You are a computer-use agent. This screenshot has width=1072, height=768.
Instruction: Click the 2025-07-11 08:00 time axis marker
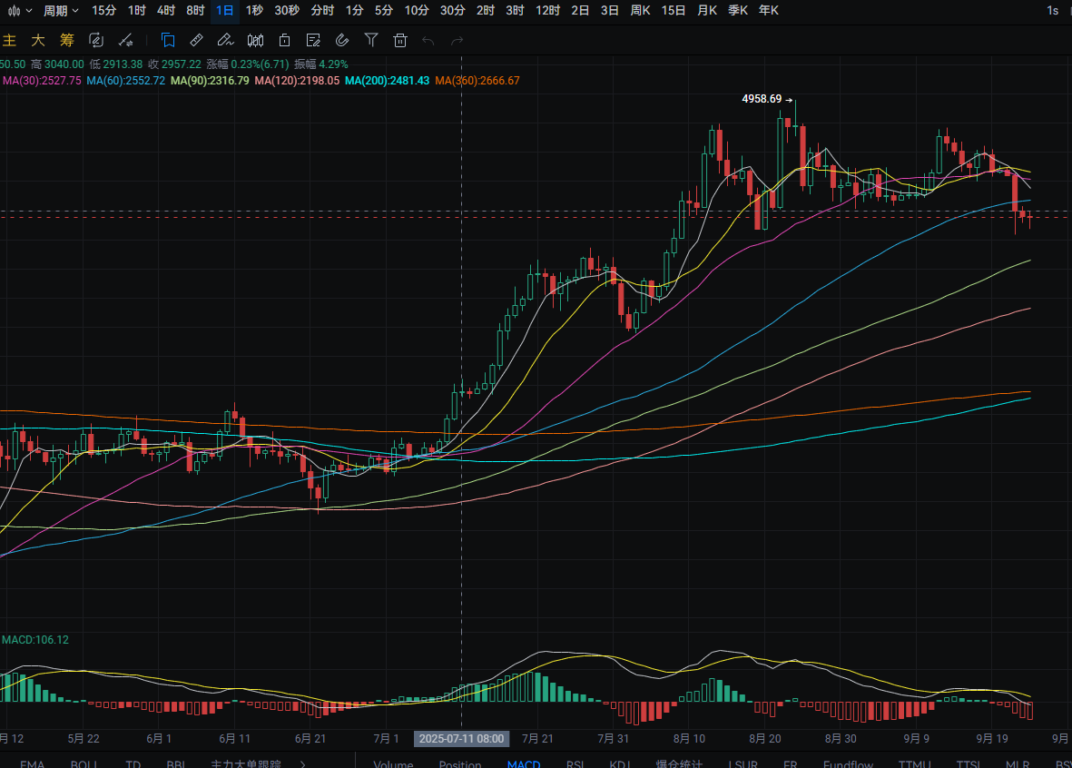click(x=461, y=739)
